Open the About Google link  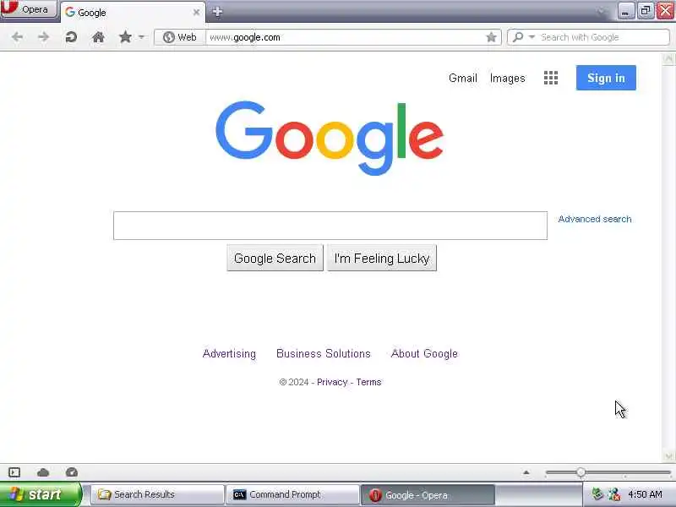pyautogui.click(x=424, y=353)
